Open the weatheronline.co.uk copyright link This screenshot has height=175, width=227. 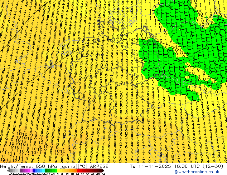click(x=197, y=172)
